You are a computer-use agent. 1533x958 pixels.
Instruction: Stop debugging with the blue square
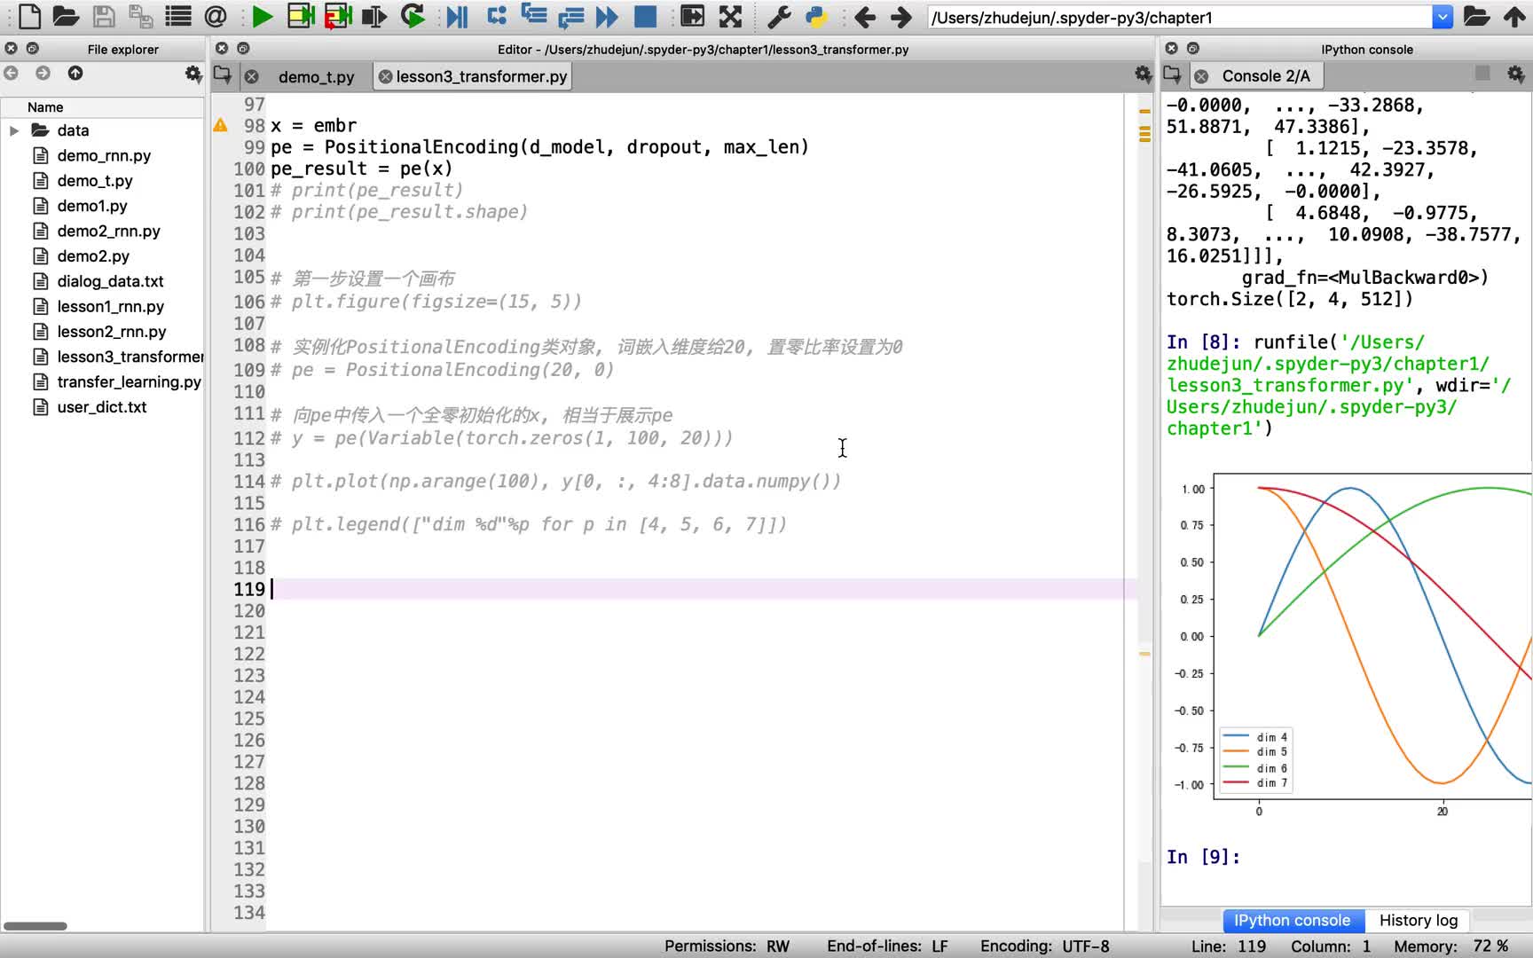(645, 16)
